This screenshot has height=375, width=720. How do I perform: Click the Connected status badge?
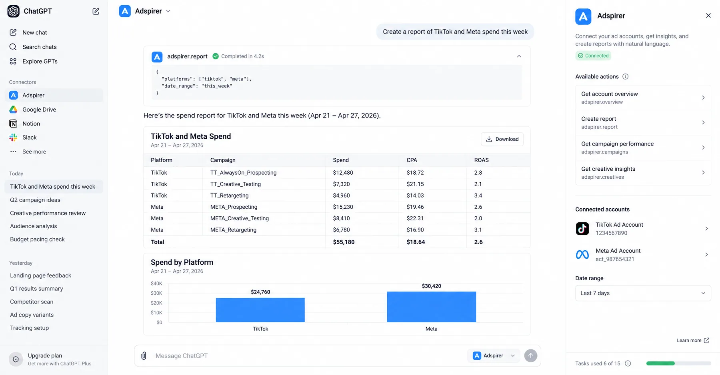[593, 56]
